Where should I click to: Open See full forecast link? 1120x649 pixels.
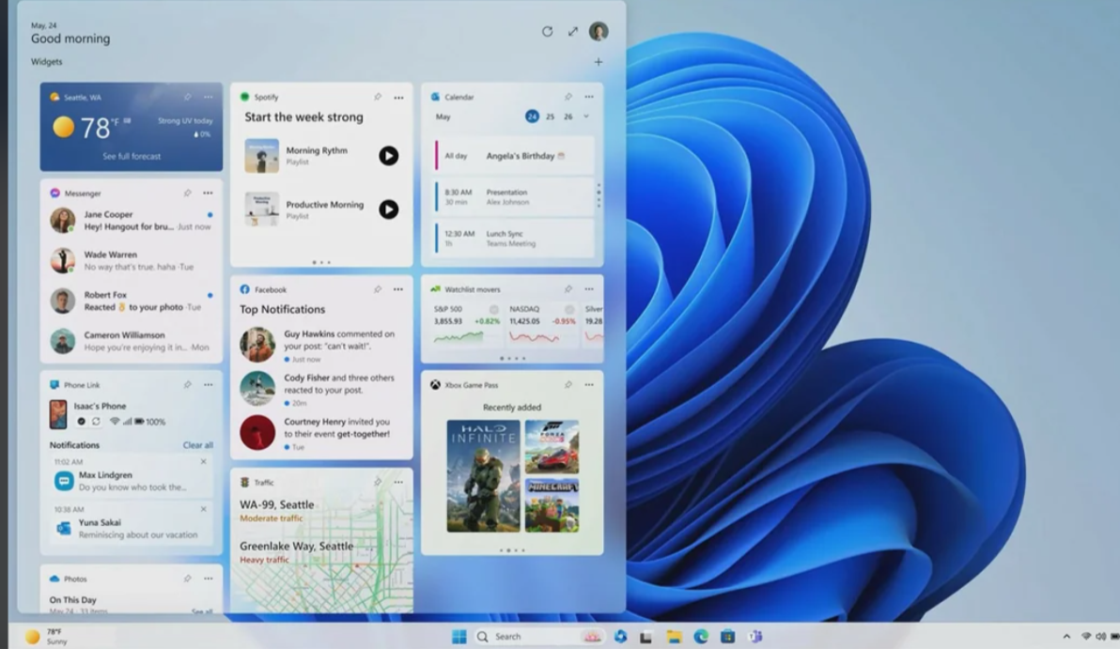[x=132, y=156]
